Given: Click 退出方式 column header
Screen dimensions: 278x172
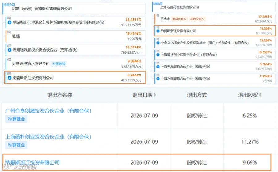Looking at the screenshot, I should 197,95.
